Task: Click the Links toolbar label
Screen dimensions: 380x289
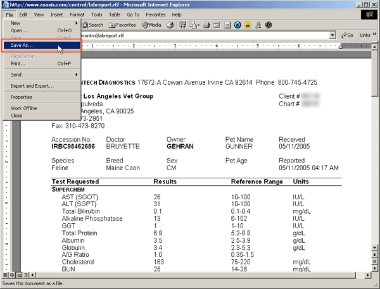Action: click(365, 35)
